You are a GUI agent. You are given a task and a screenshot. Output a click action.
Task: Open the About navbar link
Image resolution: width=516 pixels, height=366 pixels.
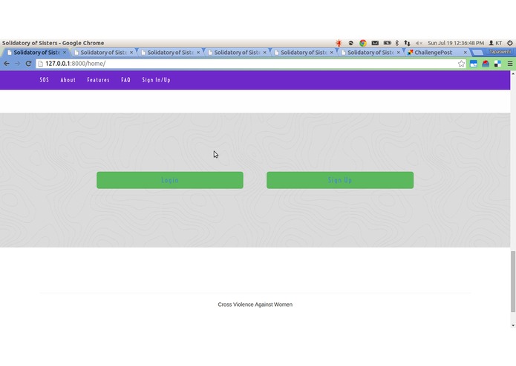coord(68,80)
